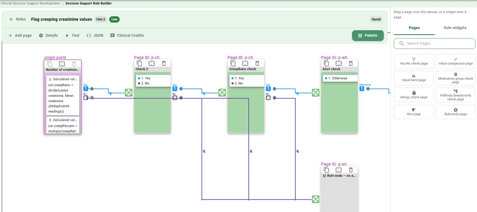Screen dimensions: 477x212
Task: Open rule Details with the gear
Action: [48, 35]
